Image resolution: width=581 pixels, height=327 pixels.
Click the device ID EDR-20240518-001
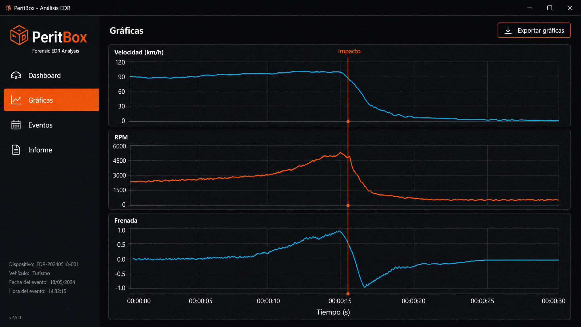pyautogui.click(x=58, y=264)
